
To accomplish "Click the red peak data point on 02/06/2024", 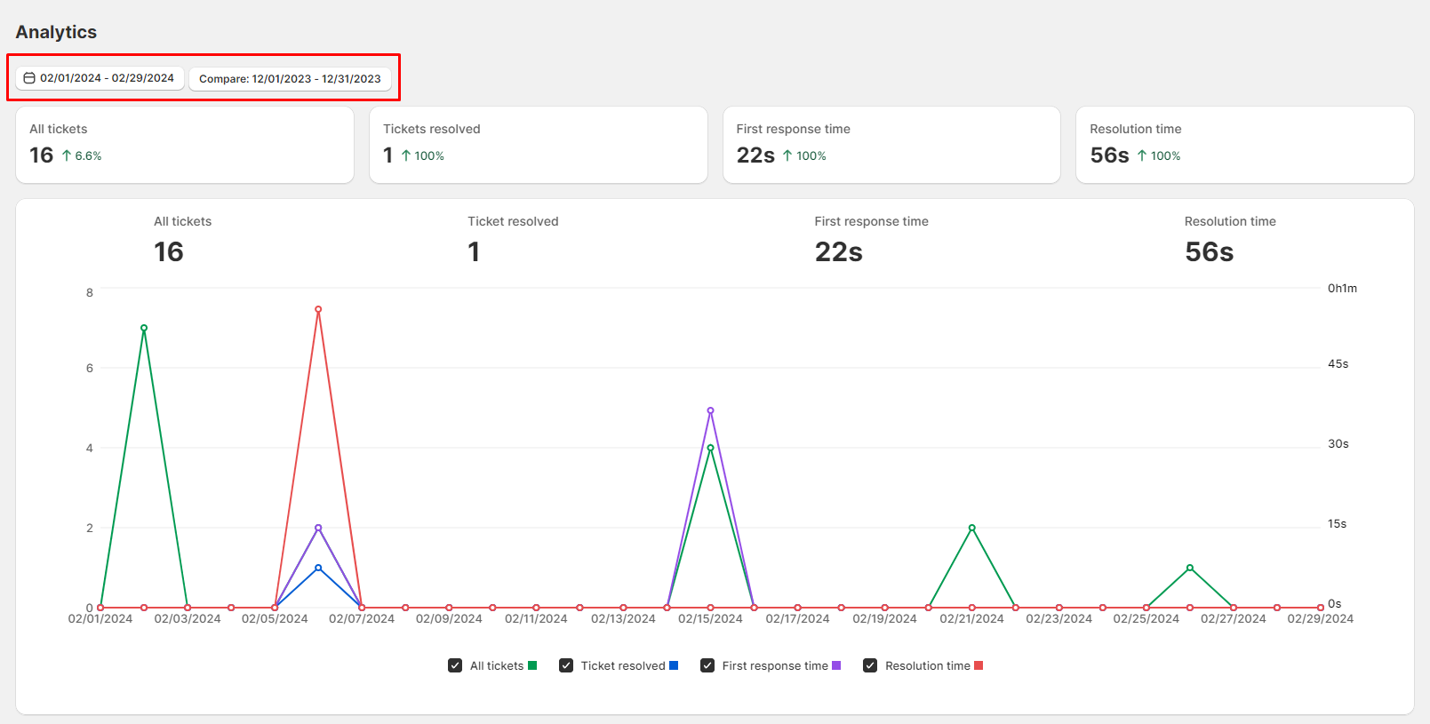I will tap(318, 309).
